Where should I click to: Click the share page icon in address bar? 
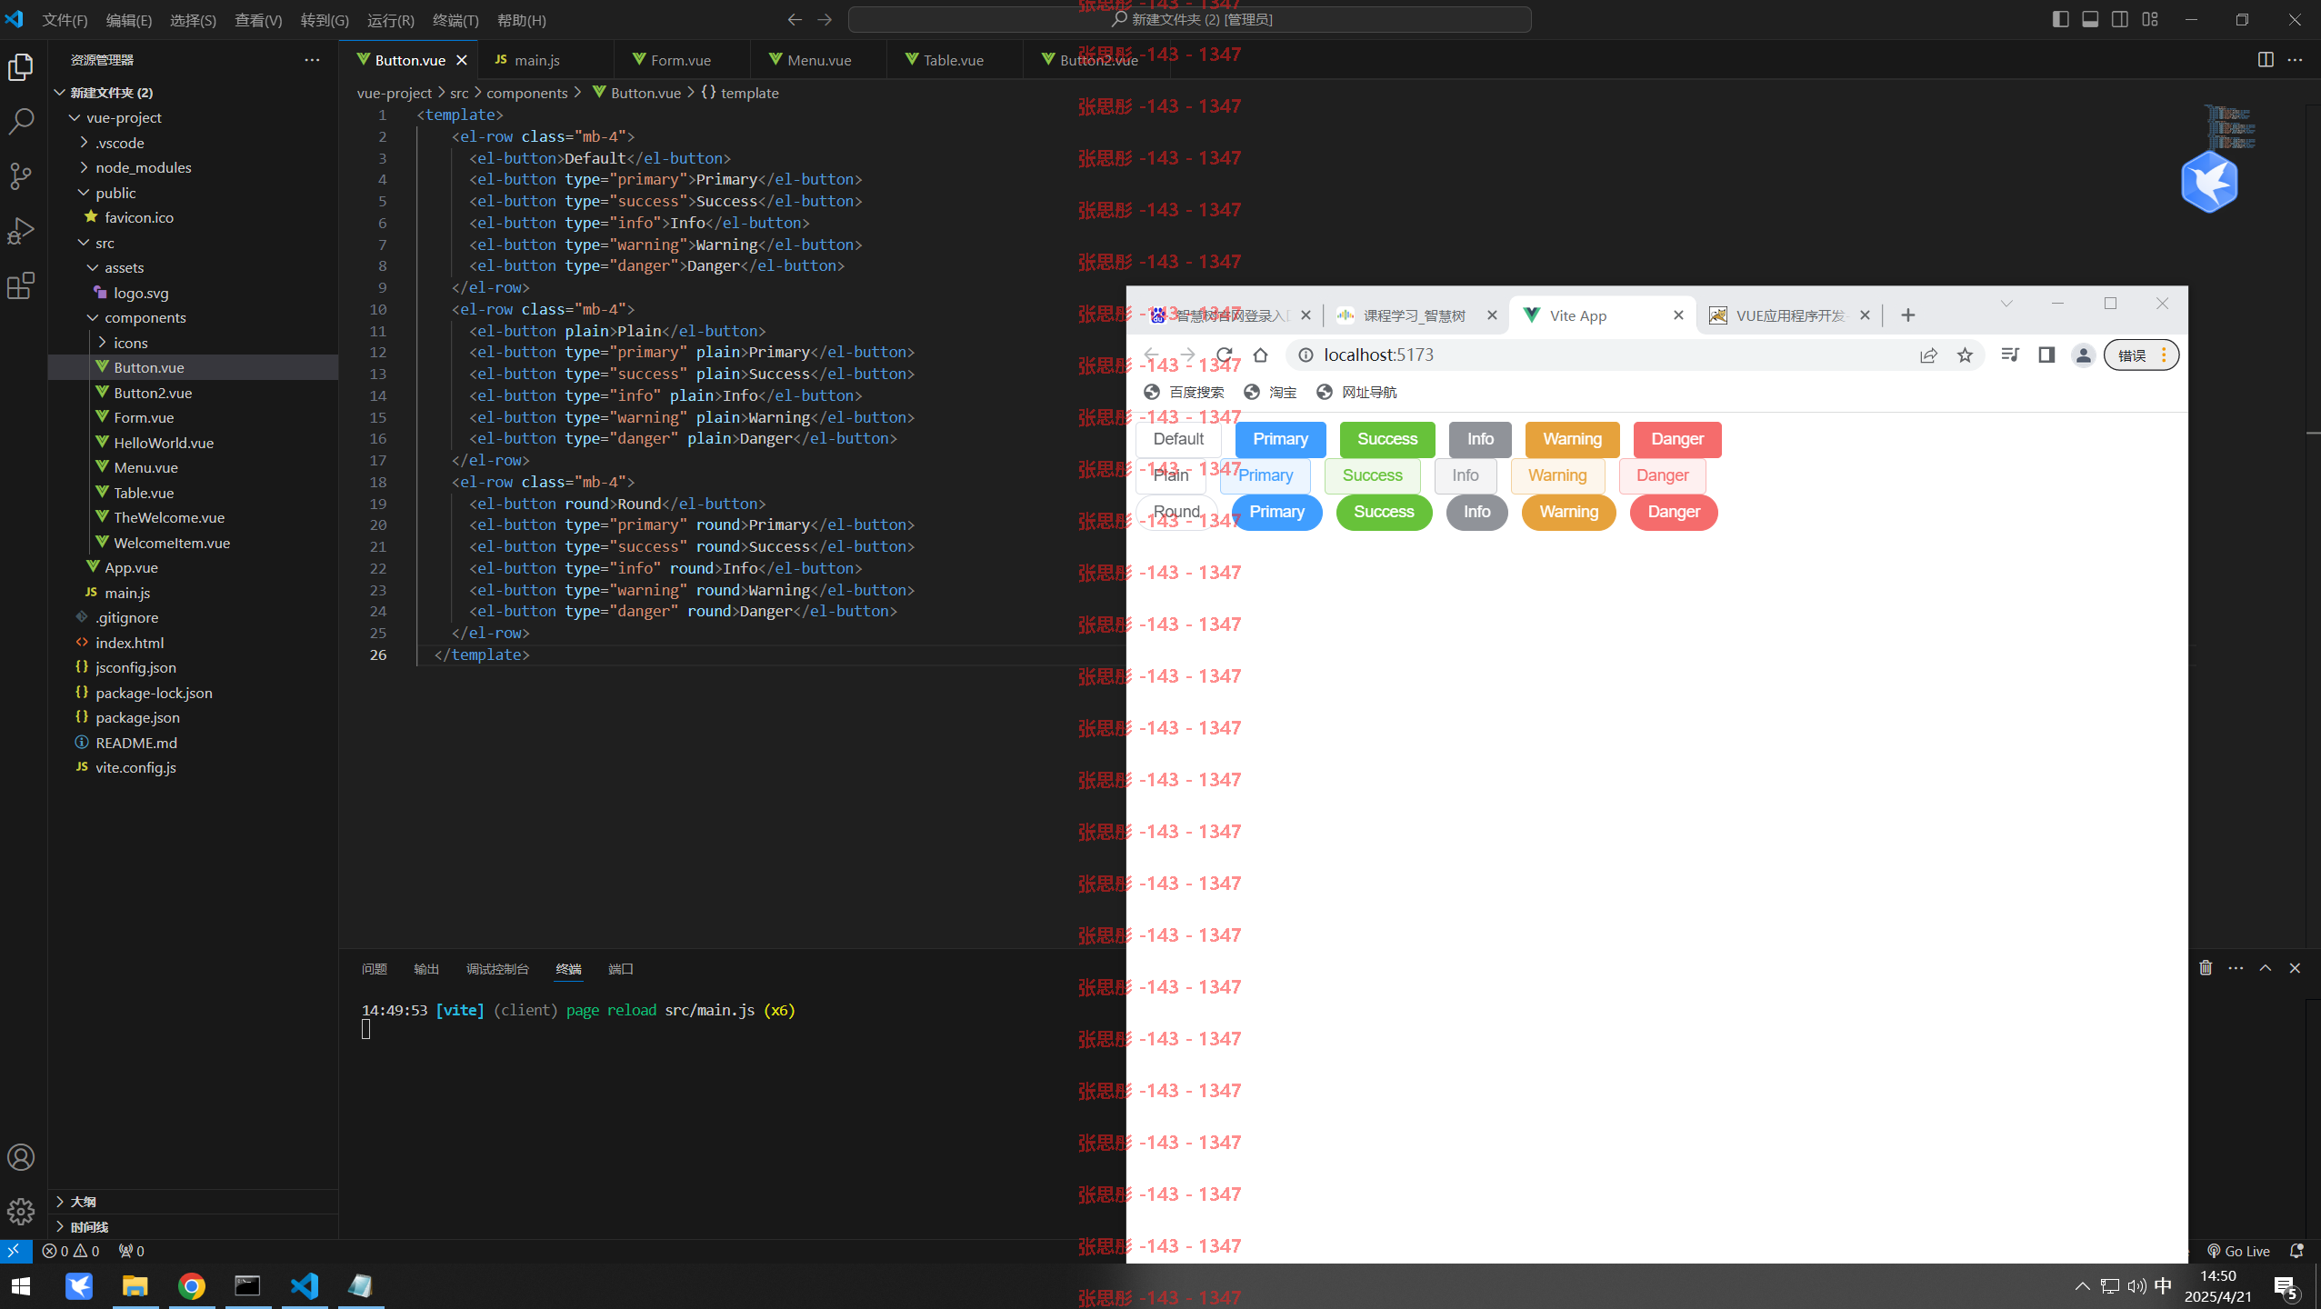click(1928, 355)
